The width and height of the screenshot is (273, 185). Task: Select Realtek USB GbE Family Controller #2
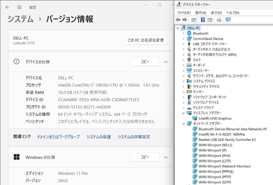pyautogui.click(x=227, y=140)
